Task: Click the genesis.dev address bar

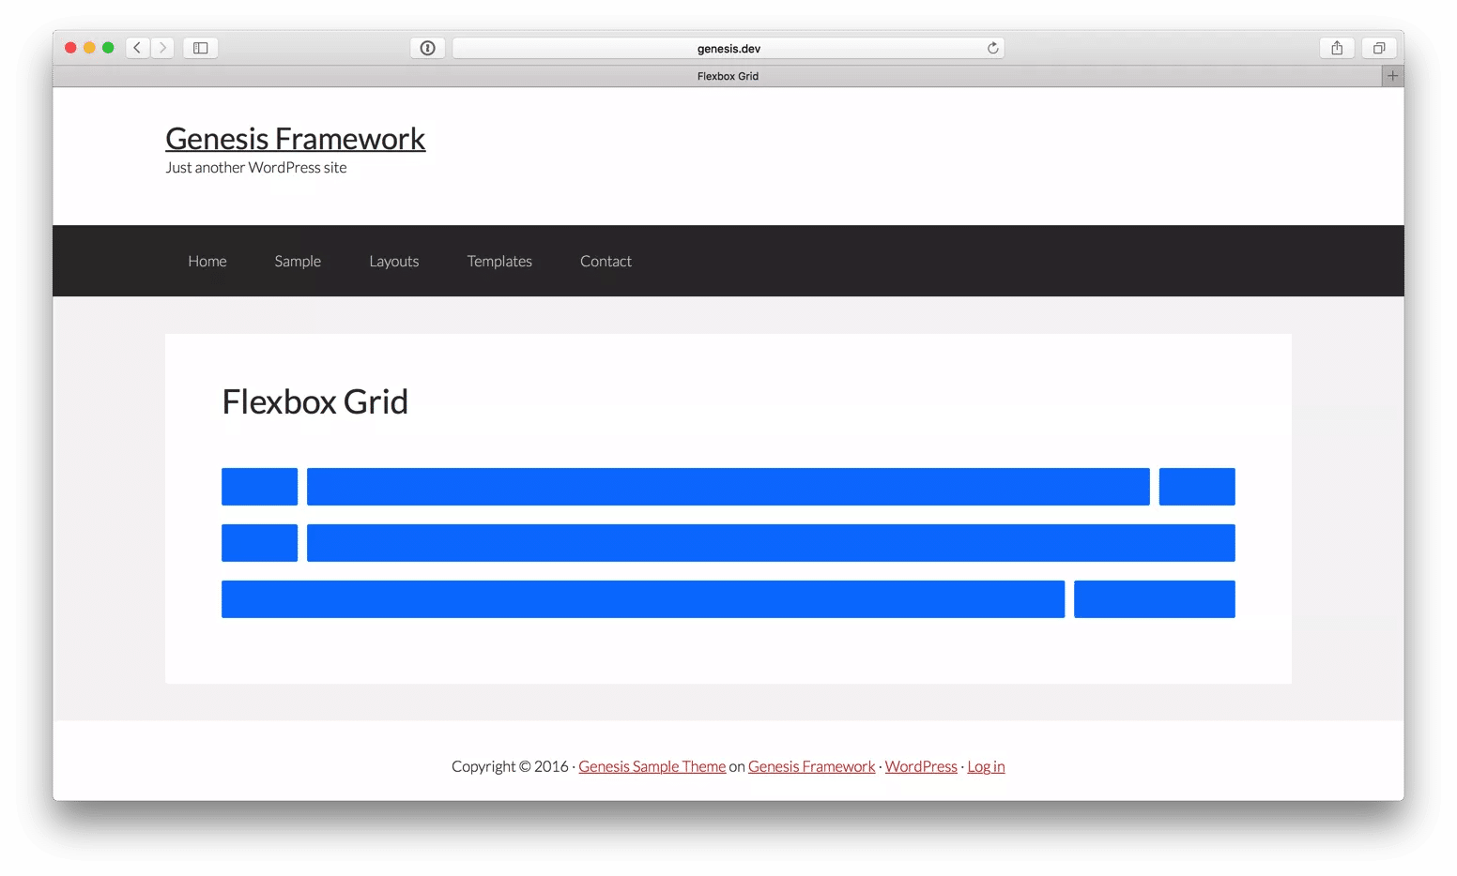Action: pos(728,49)
